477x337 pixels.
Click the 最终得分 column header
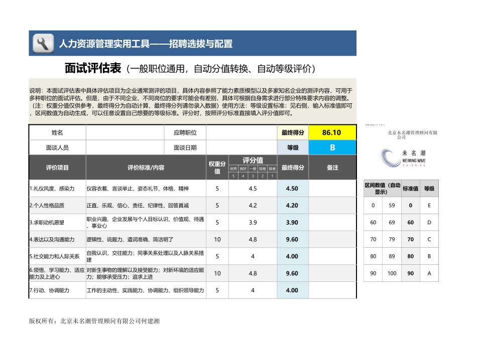click(x=293, y=168)
